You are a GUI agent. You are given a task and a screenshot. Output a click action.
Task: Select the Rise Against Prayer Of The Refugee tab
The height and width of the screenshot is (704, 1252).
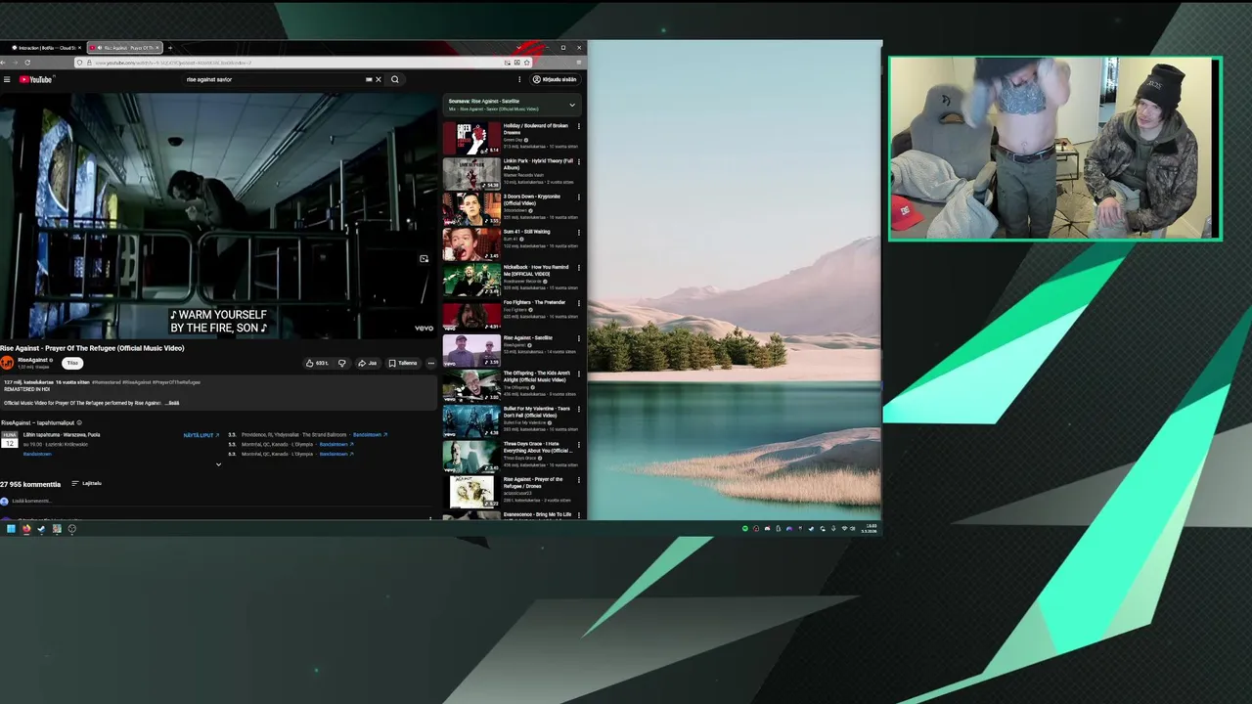click(125, 47)
